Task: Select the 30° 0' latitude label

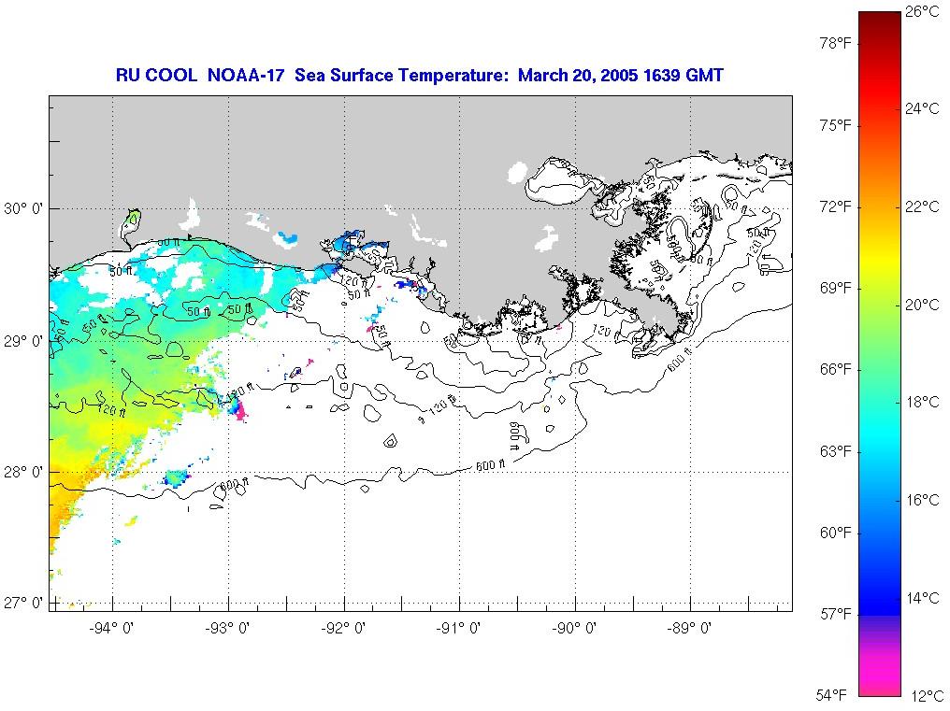Action: click(23, 209)
